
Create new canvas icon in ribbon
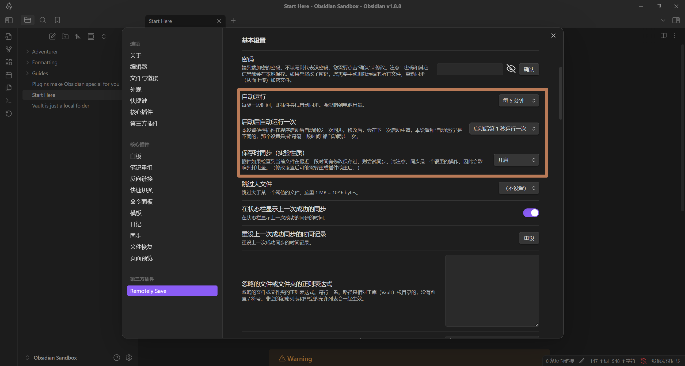point(9,62)
